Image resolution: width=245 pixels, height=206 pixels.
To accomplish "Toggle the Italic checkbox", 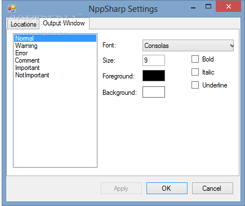I will point(195,72).
